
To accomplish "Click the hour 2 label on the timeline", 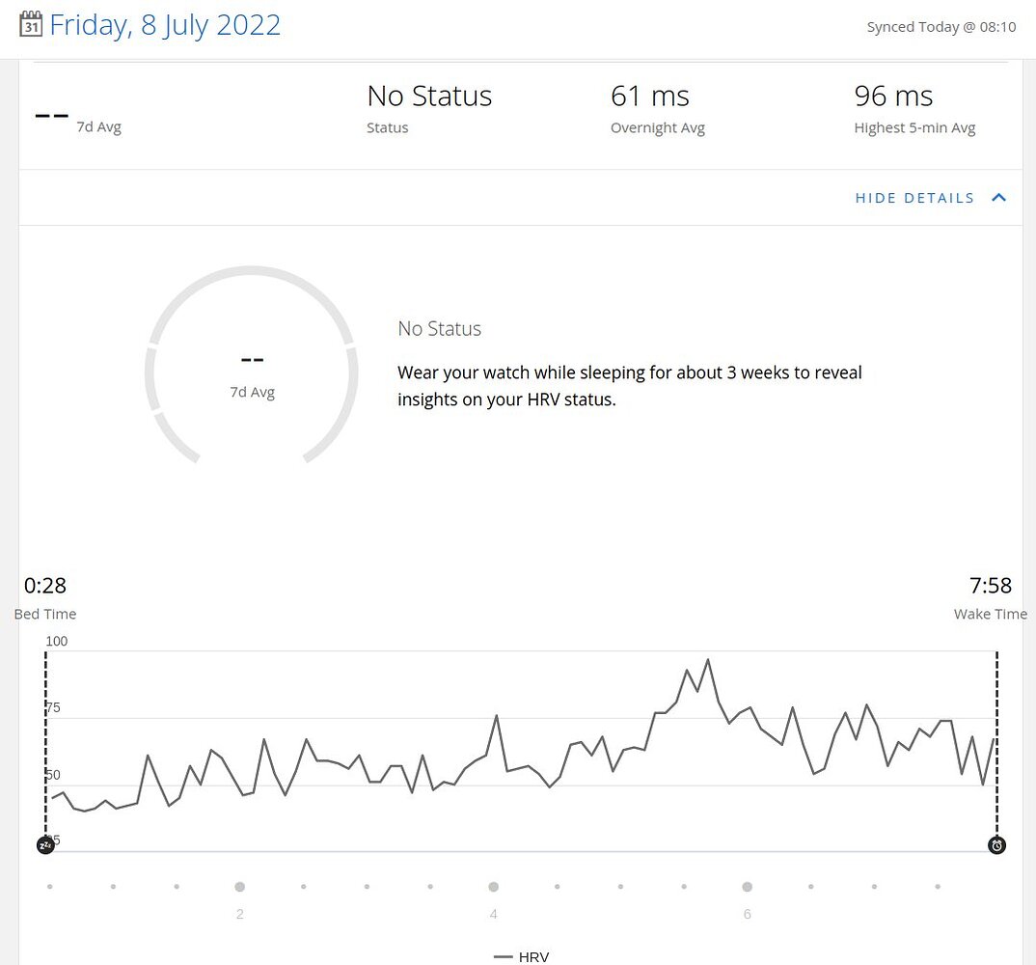I will 240,913.
